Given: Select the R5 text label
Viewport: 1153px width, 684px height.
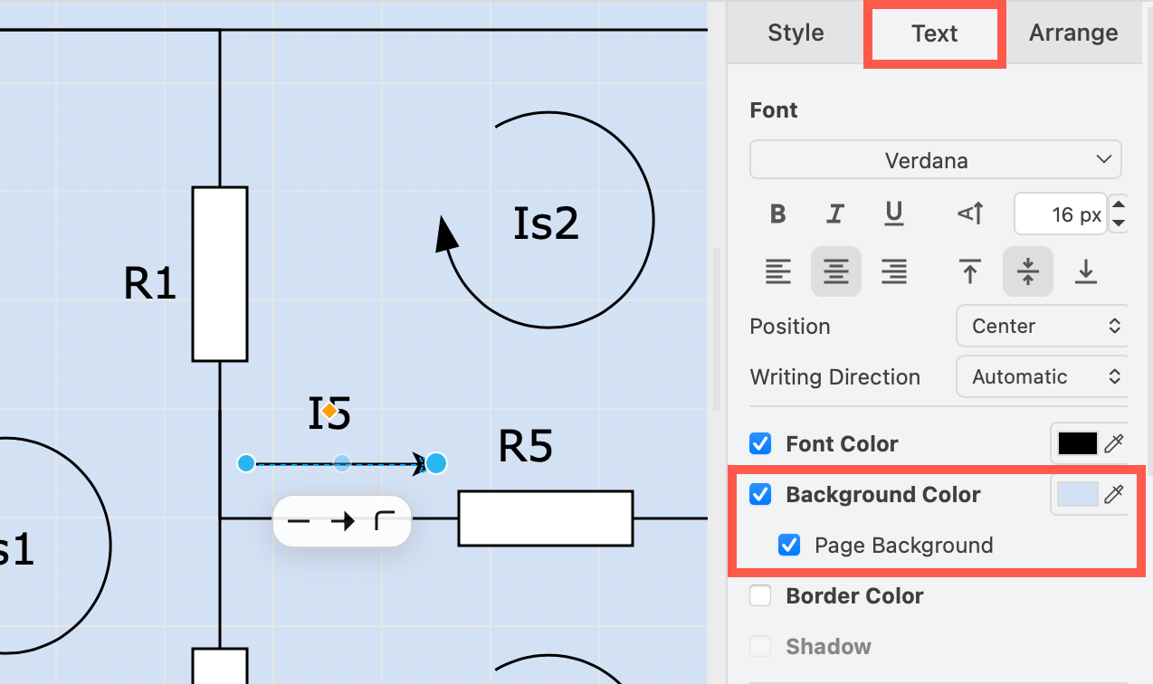Looking at the screenshot, I should pos(526,446).
